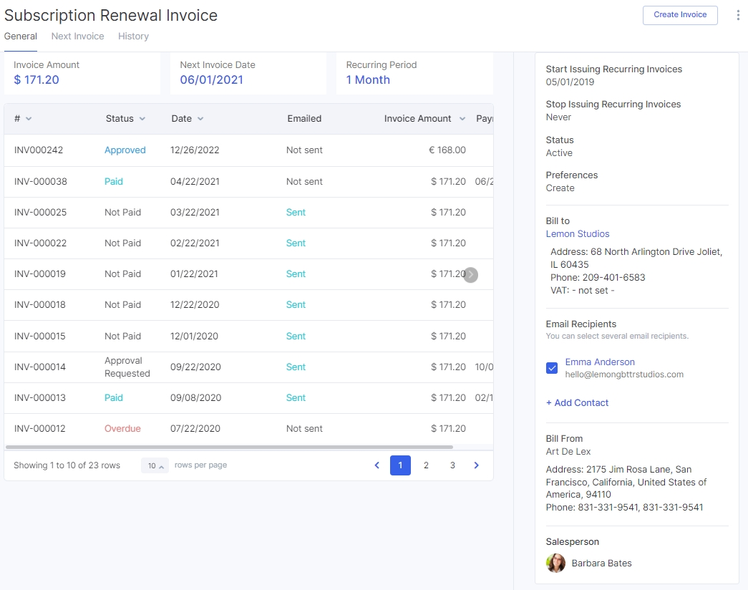Open the three-dot more options menu
The image size is (748, 590).
pyautogui.click(x=738, y=15)
